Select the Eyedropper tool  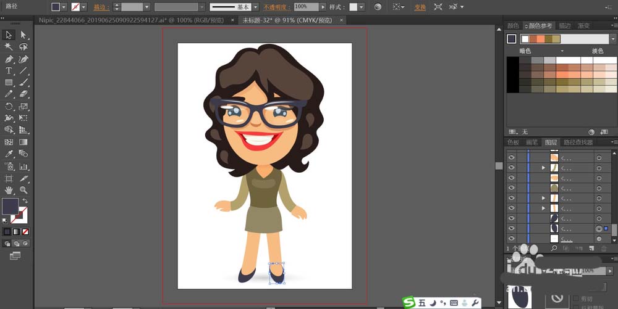9,154
